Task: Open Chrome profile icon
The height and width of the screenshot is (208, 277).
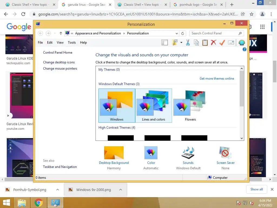Action: pos(262,14)
